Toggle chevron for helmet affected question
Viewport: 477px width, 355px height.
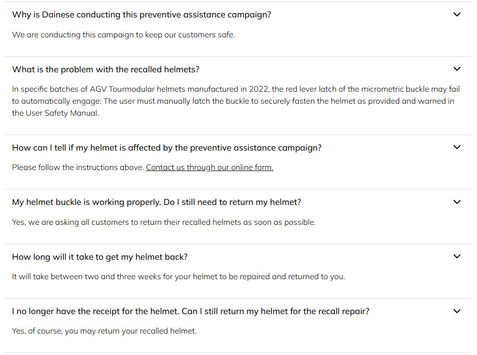[x=457, y=147]
